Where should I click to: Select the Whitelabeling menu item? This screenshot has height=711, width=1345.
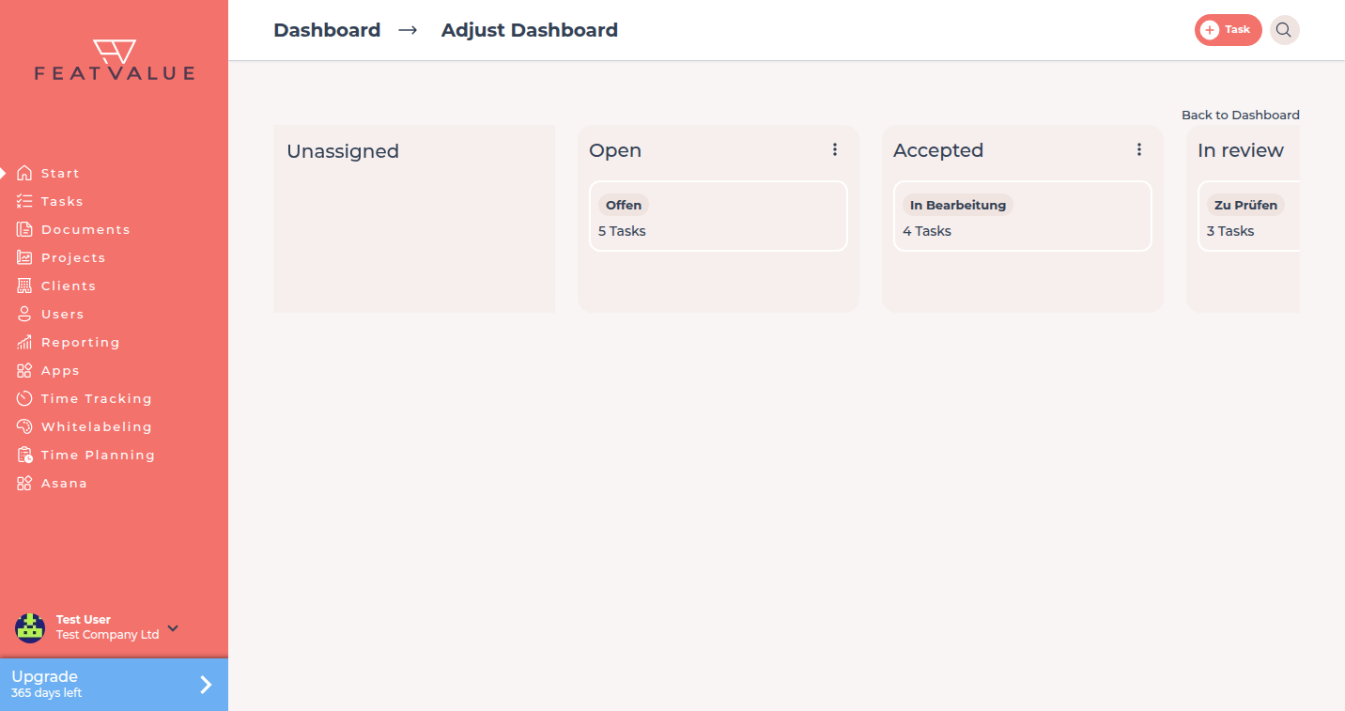97,426
